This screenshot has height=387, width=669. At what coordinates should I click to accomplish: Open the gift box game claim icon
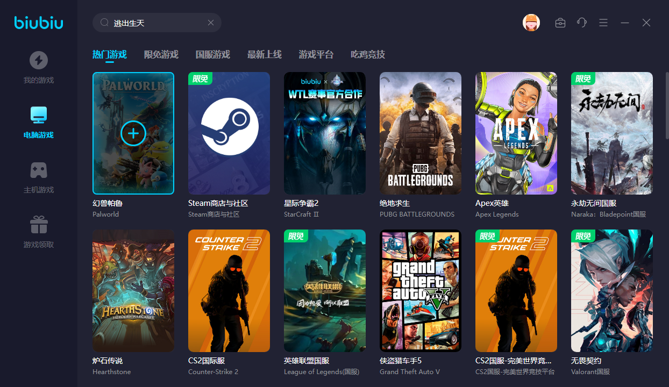[38, 225]
